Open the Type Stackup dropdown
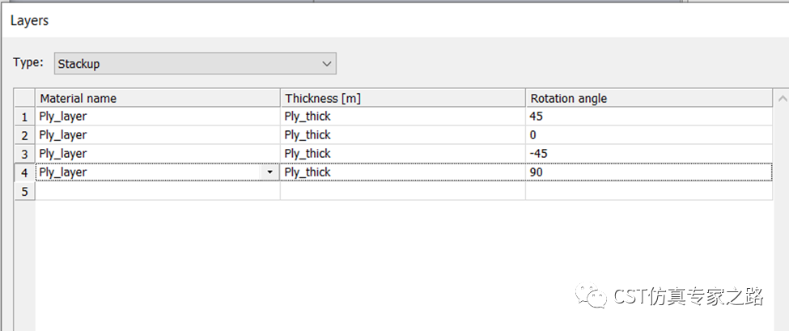The width and height of the screenshot is (789, 331). [x=195, y=64]
